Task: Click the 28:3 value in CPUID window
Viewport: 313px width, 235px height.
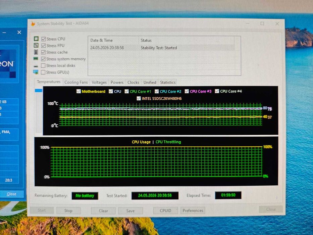Action: click(9, 180)
